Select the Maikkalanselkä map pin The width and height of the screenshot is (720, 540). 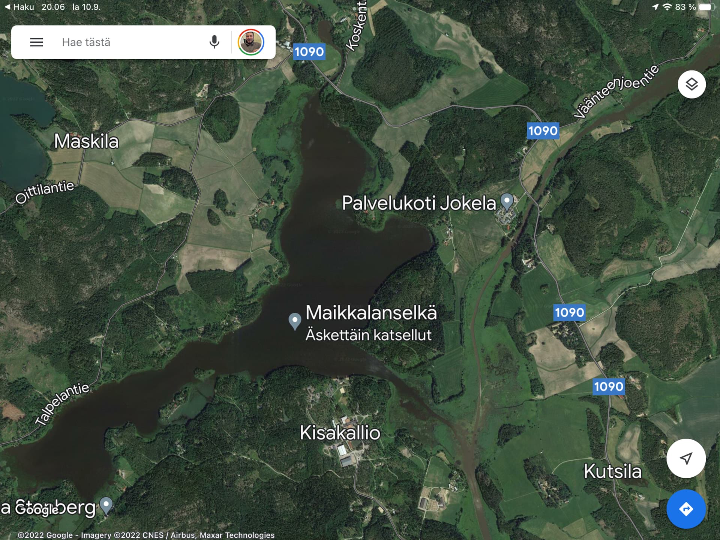295,321
